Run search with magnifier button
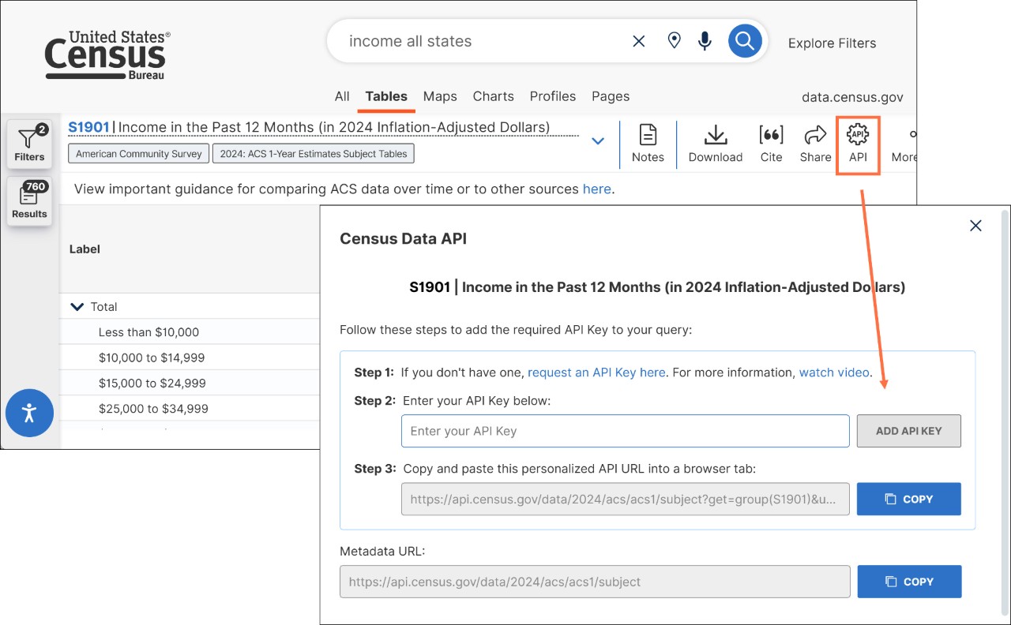Viewport: 1011px width, 625px height. pyautogui.click(x=745, y=41)
